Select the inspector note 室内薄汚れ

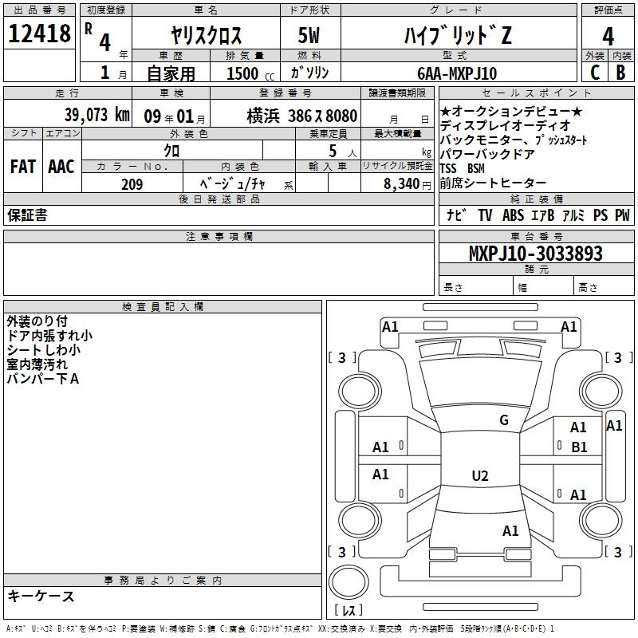[37, 364]
